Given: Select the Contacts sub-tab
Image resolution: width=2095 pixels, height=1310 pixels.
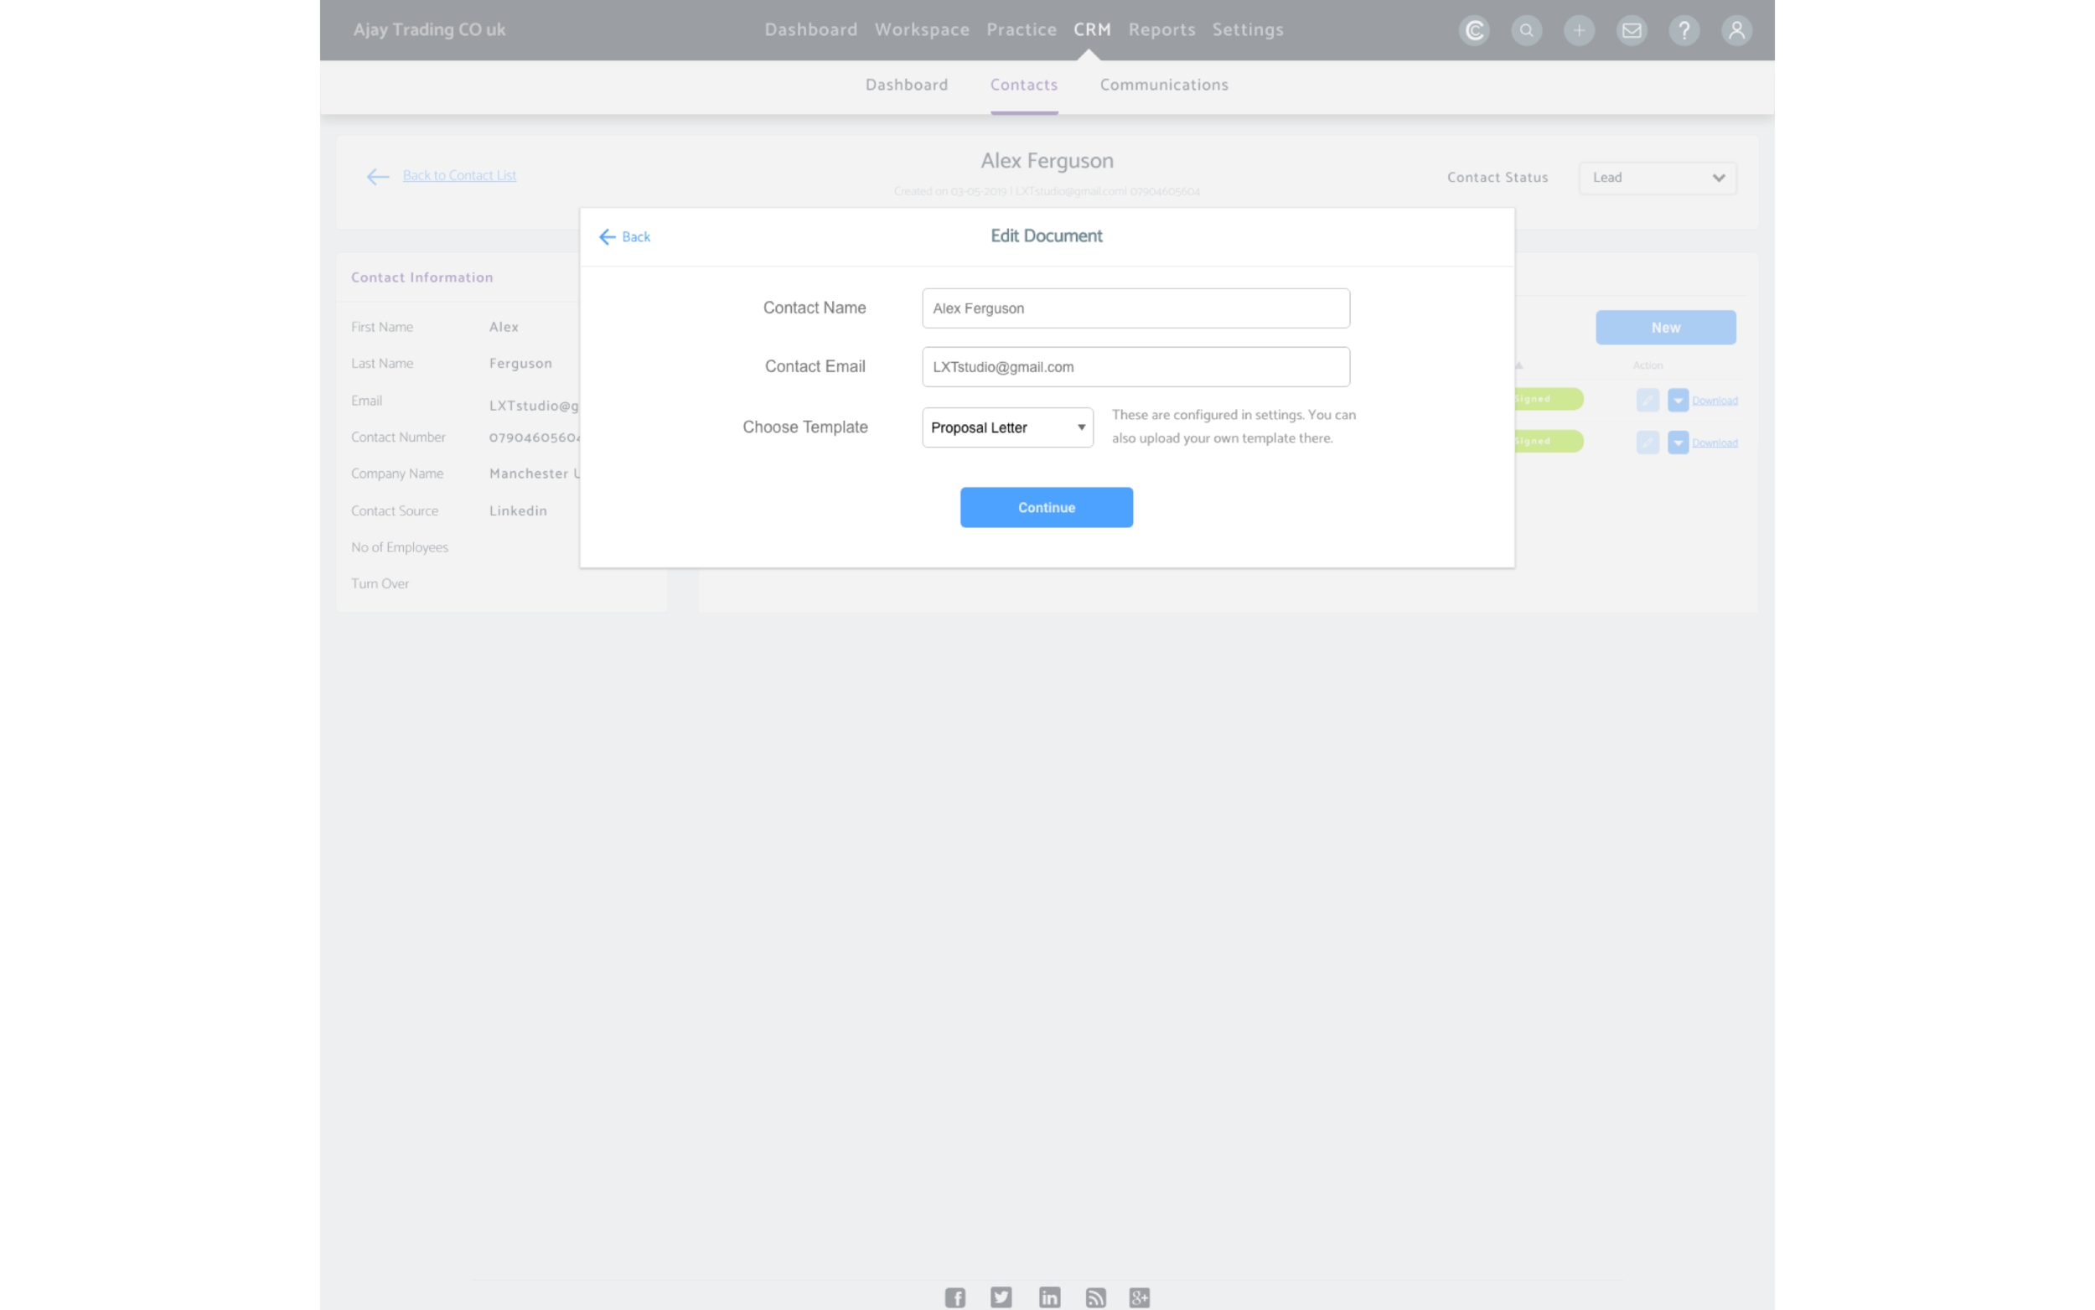Looking at the screenshot, I should [x=1024, y=85].
